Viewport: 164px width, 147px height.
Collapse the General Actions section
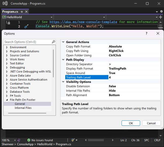[x=63, y=42]
